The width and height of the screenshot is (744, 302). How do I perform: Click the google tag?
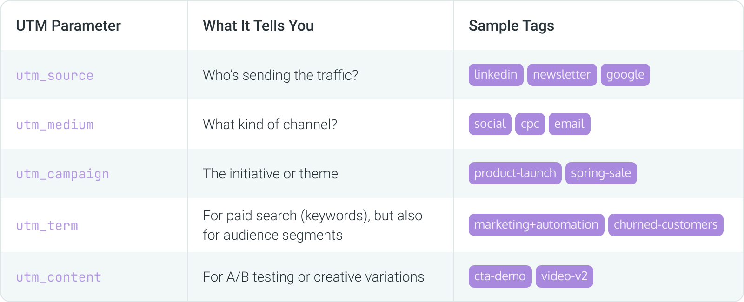625,75
